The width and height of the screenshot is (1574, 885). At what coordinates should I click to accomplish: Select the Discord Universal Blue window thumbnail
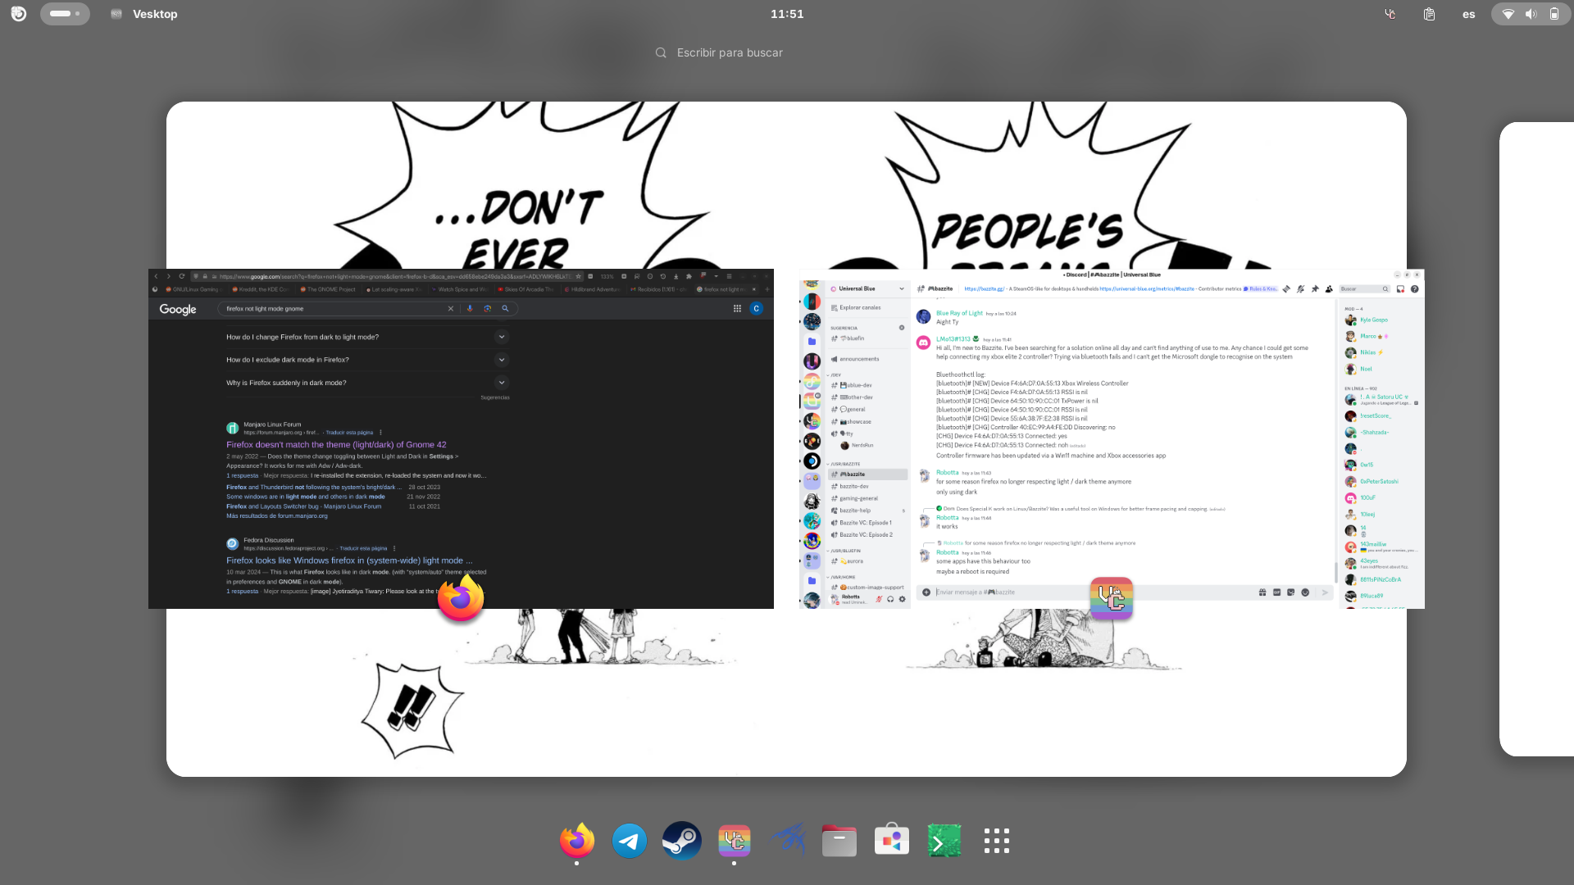pos(1112,438)
